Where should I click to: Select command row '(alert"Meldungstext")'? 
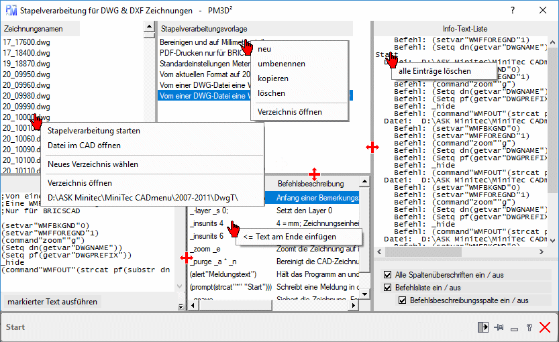point(223,274)
